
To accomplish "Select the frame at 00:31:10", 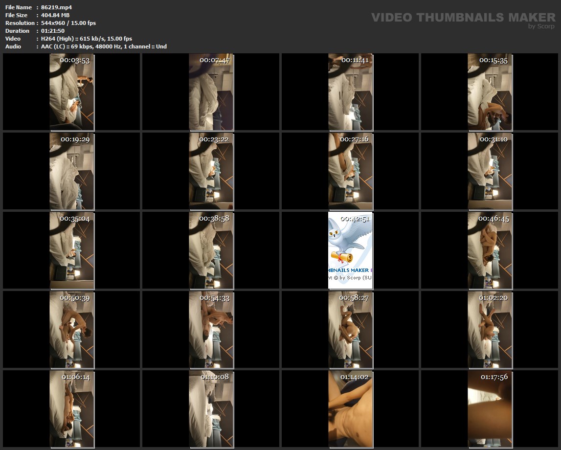I will pyautogui.click(x=490, y=171).
